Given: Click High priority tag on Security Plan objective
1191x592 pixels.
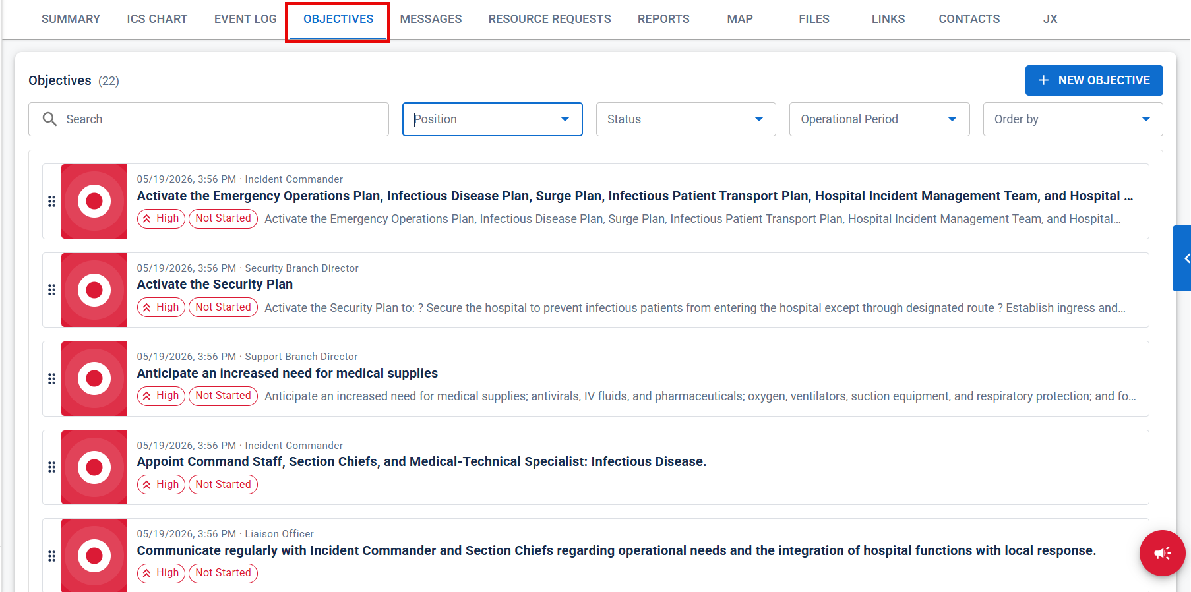Looking at the screenshot, I should coord(161,307).
